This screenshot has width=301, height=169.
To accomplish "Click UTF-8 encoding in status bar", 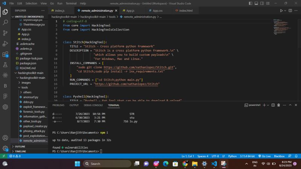I will pyautogui.click(x=215, y=156).
